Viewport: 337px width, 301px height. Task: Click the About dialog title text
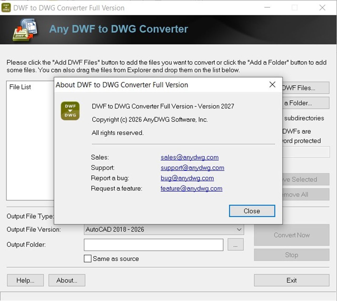(122, 85)
